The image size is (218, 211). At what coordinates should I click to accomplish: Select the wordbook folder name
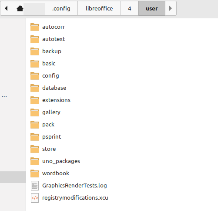point(56,174)
